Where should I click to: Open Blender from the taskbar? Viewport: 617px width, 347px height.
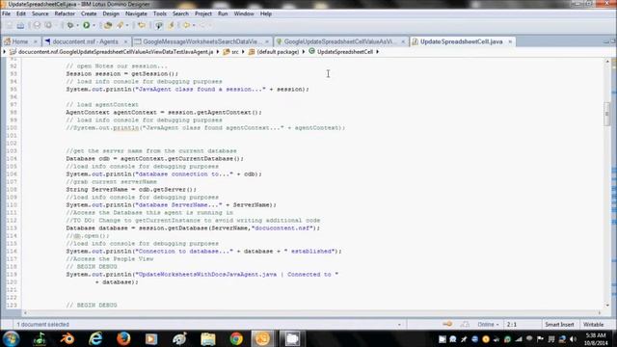pos(67,338)
